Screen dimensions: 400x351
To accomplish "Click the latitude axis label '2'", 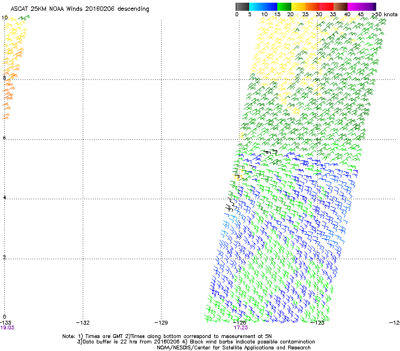I will click(x=4, y=257).
